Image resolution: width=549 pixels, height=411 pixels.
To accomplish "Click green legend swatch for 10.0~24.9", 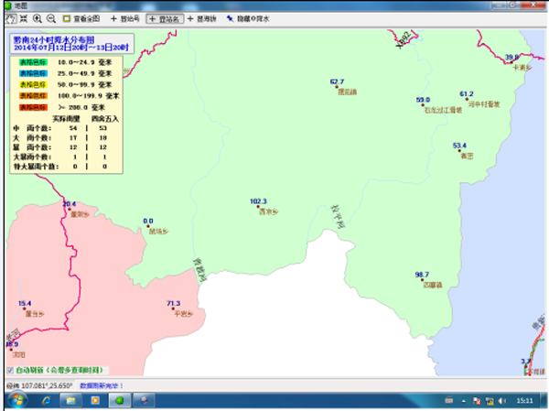I will pos(33,62).
